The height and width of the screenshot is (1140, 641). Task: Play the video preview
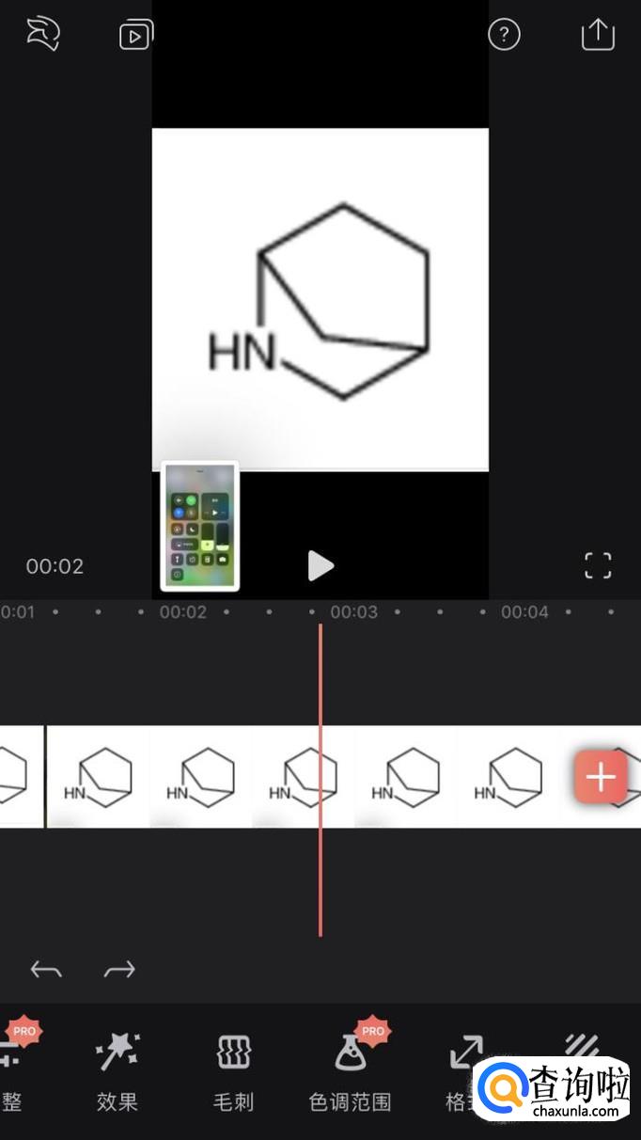(320, 565)
